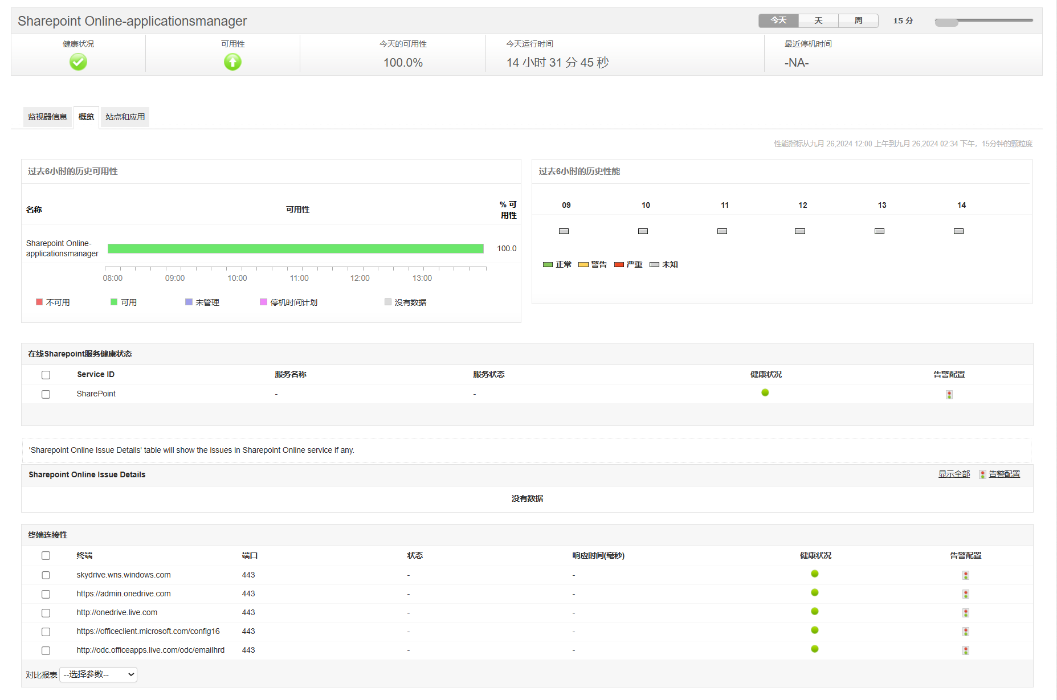Click the green health status checkmark icon

click(x=78, y=62)
